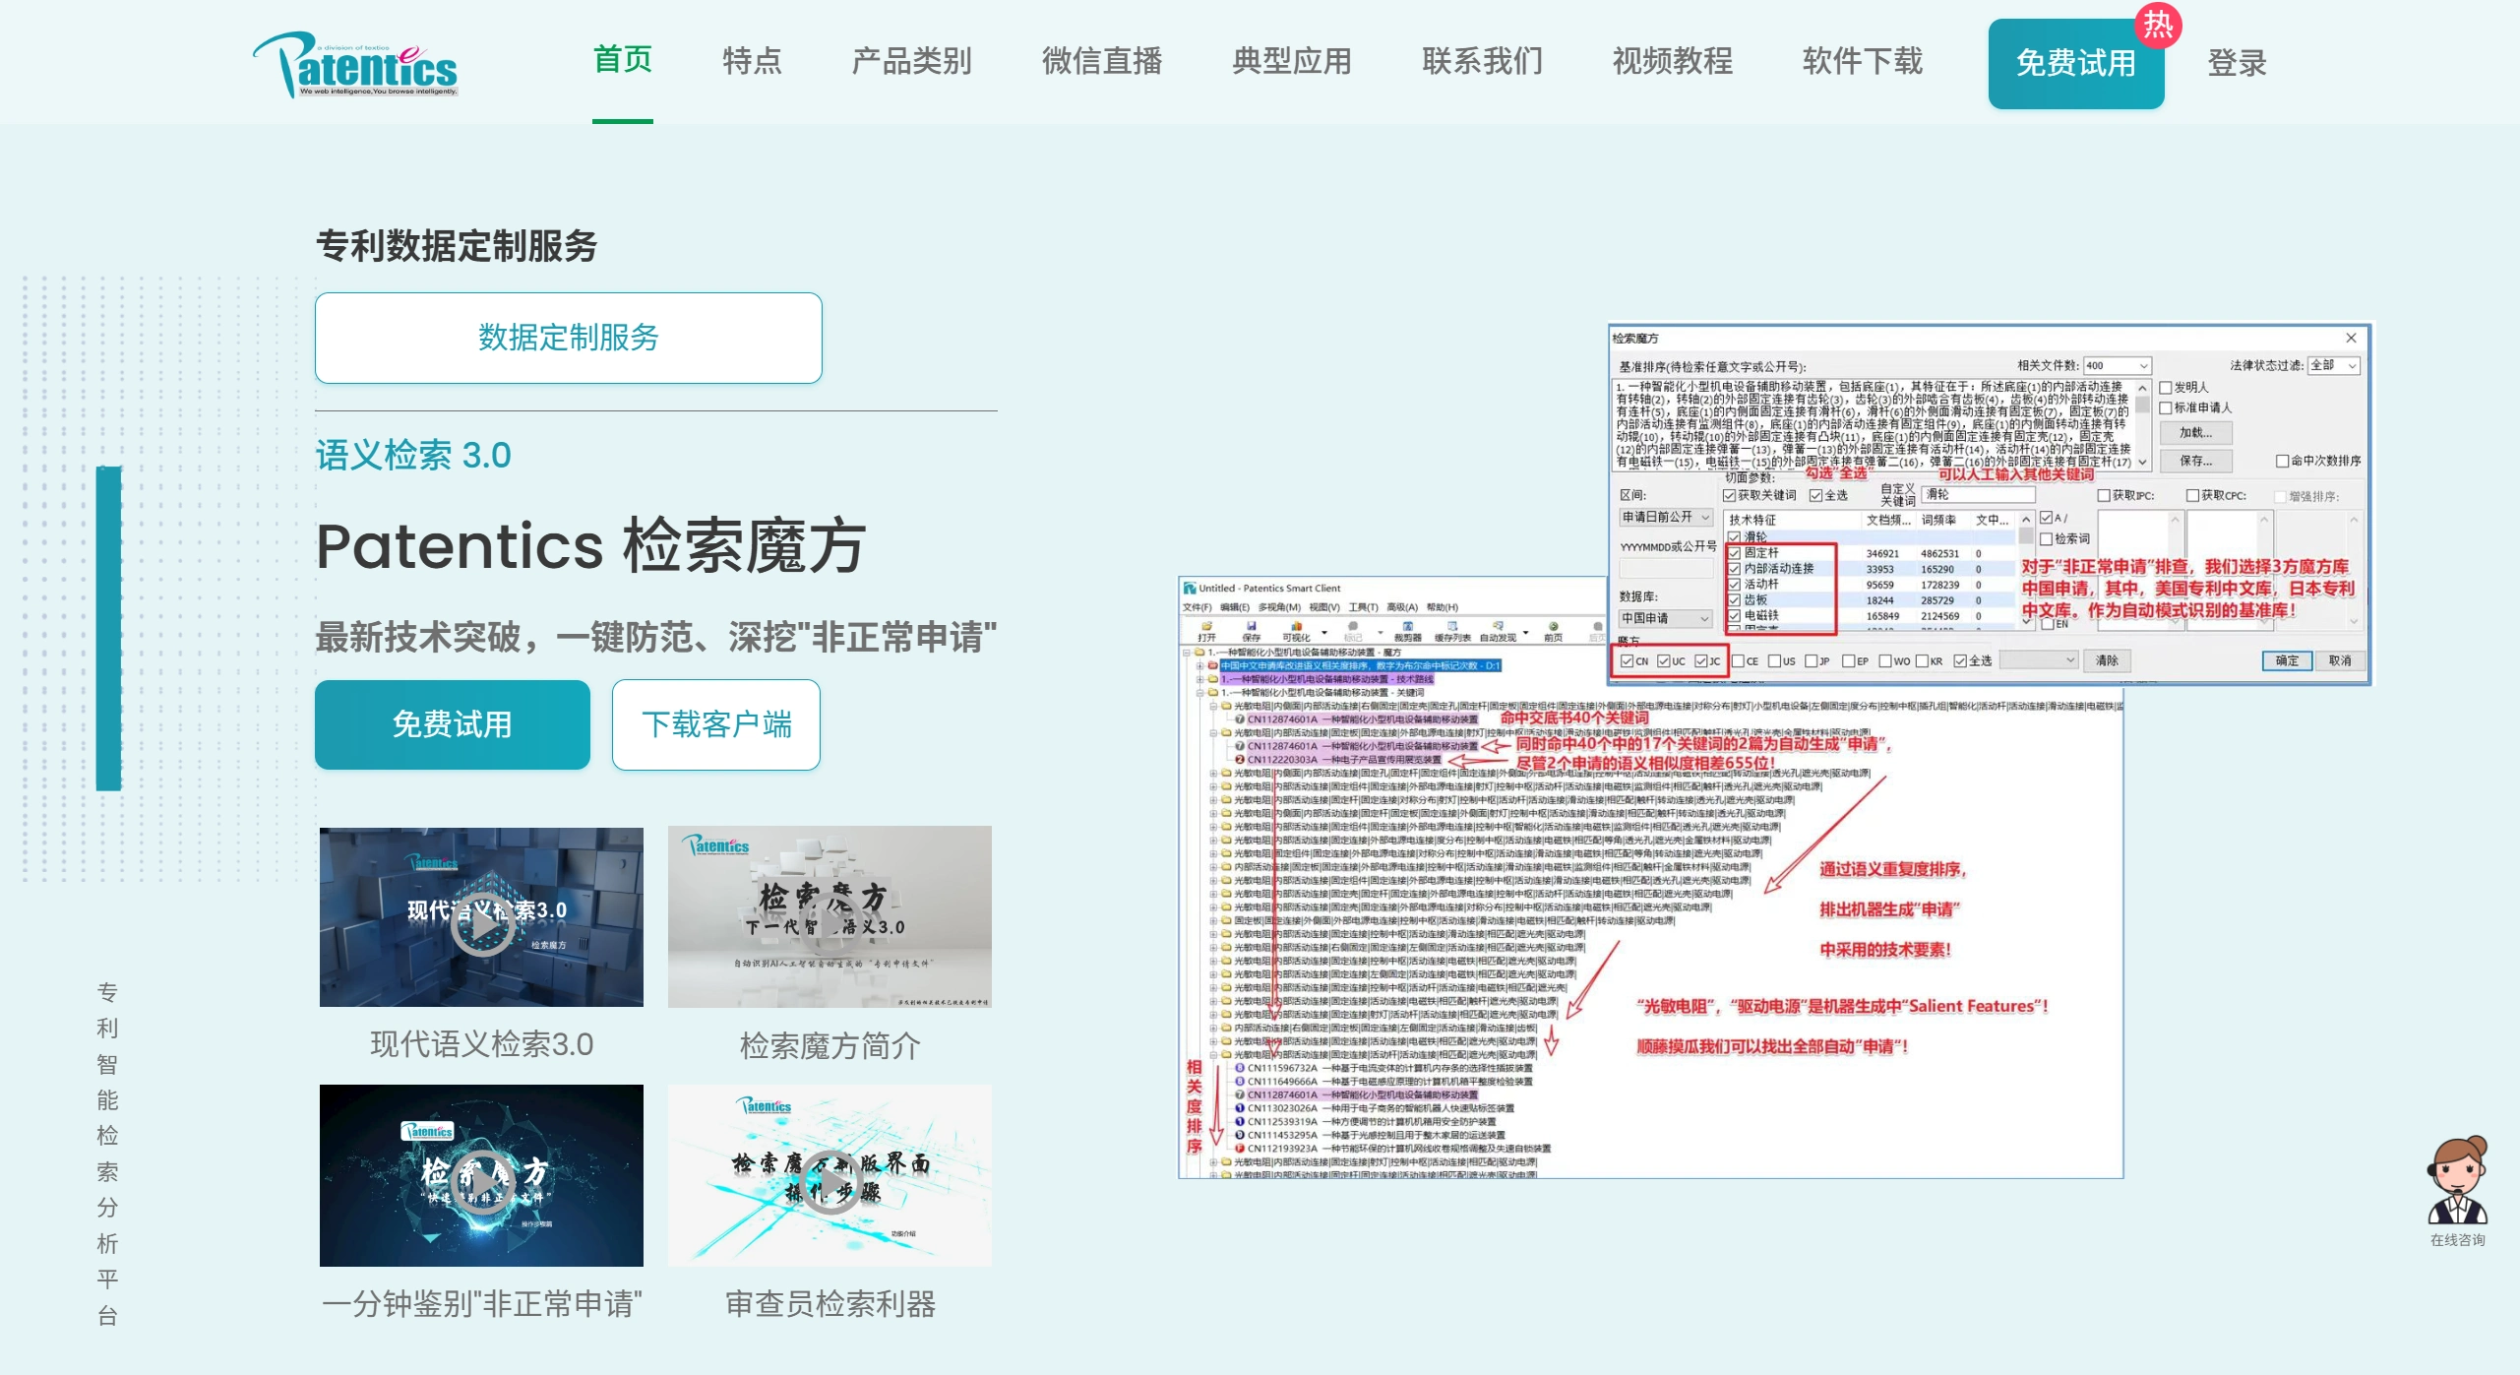Uncheck 固定杆 in the 技术特征 list
This screenshot has width=2520, height=1375.
1734,553
